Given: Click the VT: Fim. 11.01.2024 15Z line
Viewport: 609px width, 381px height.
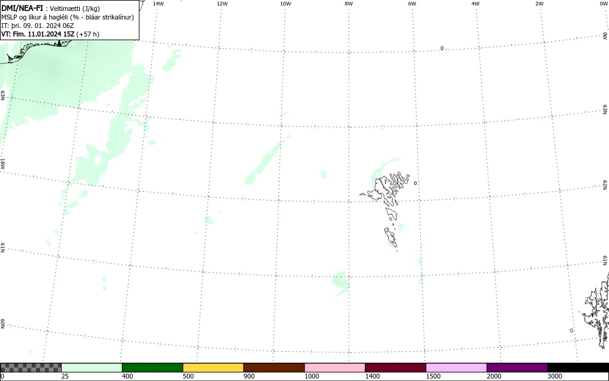Looking at the screenshot, I should pos(50,34).
